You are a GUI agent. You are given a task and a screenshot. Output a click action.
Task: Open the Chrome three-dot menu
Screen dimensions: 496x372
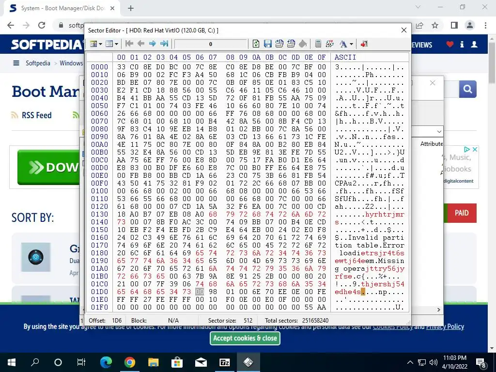485,25
